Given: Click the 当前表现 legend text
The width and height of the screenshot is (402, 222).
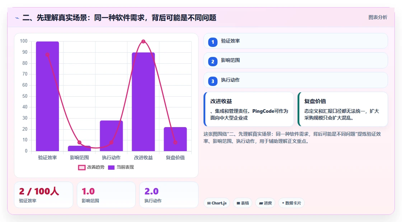Looking at the screenshot, I should 125,167.
